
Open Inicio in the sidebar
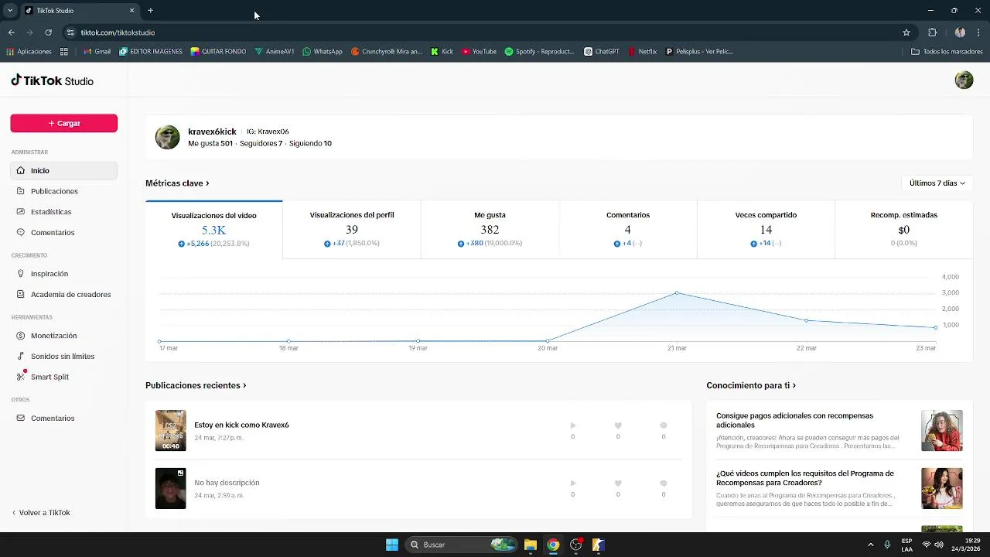63,170
